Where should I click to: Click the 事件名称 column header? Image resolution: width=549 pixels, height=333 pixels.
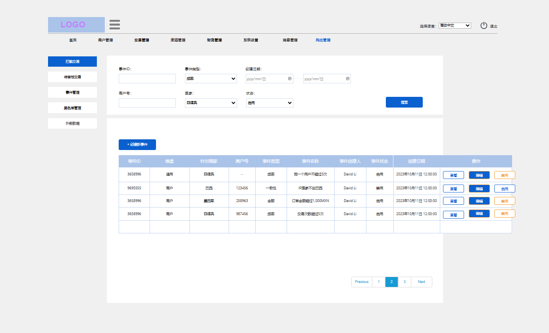click(x=310, y=162)
